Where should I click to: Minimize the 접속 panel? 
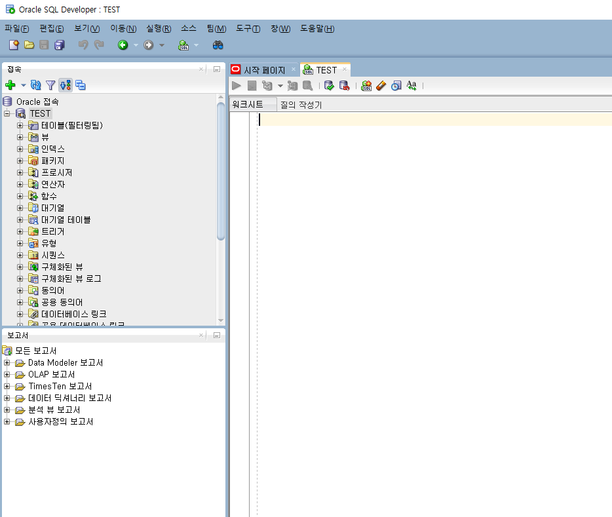(x=217, y=69)
